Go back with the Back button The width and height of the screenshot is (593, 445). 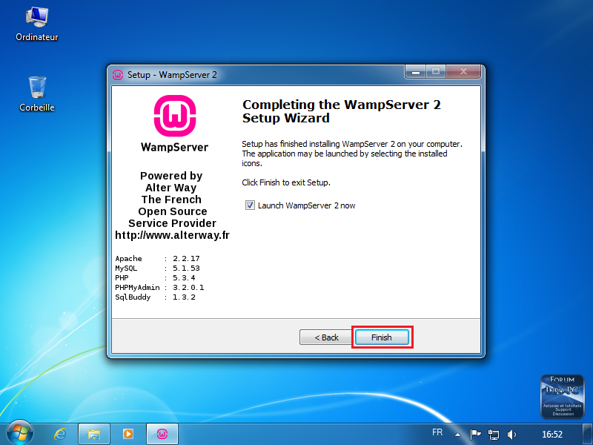pyautogui.click(x=326, y=337)
